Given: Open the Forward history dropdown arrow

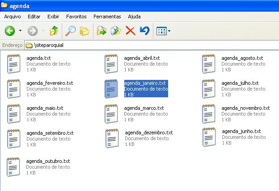Looking at the screenshot, I should 43,31.
